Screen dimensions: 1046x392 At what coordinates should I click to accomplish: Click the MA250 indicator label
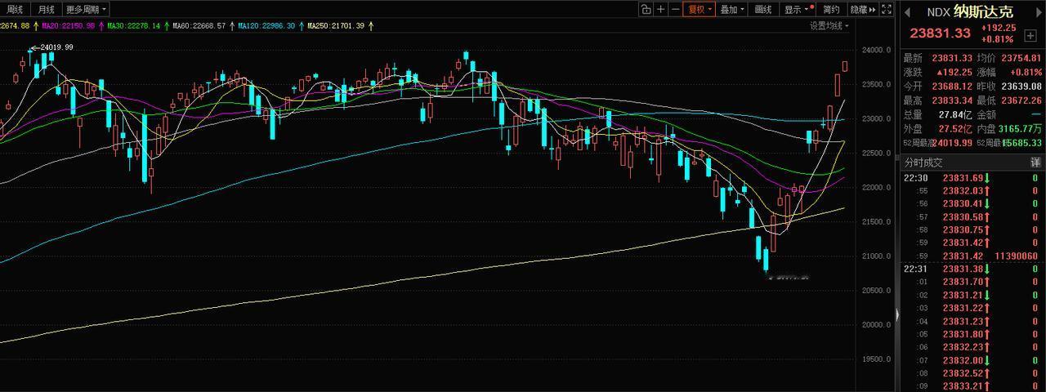click(335, 26)
